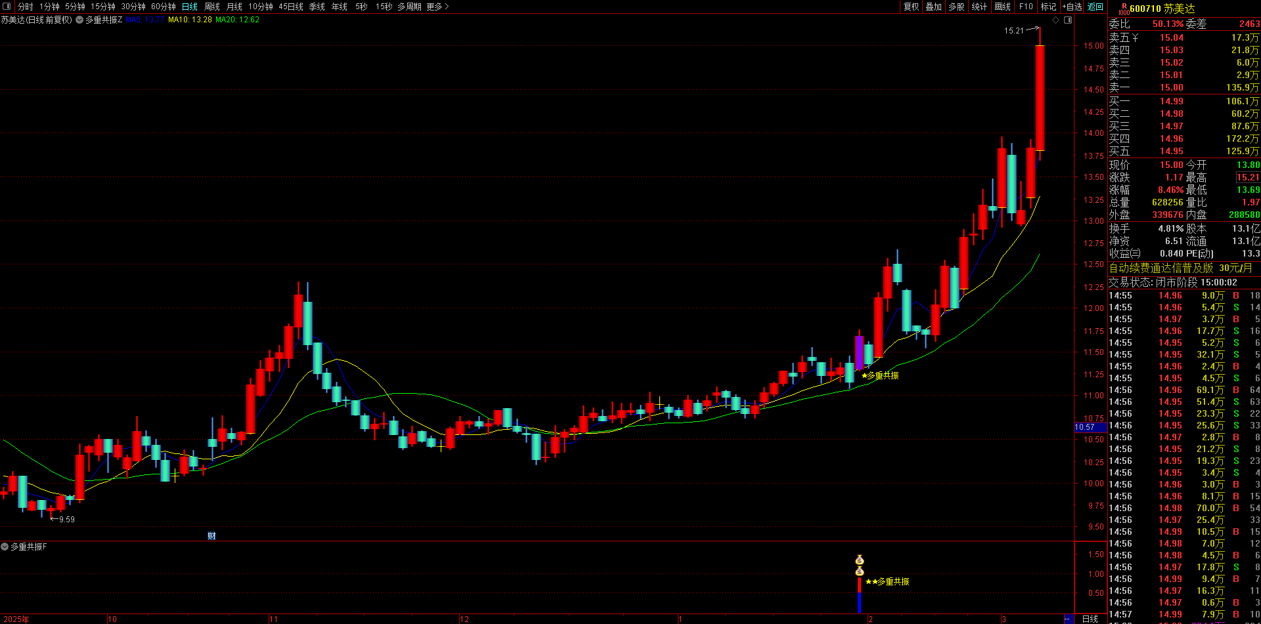
Task: Click the 苏美达(日线.前复权) chart title
Action: point(37,20)
